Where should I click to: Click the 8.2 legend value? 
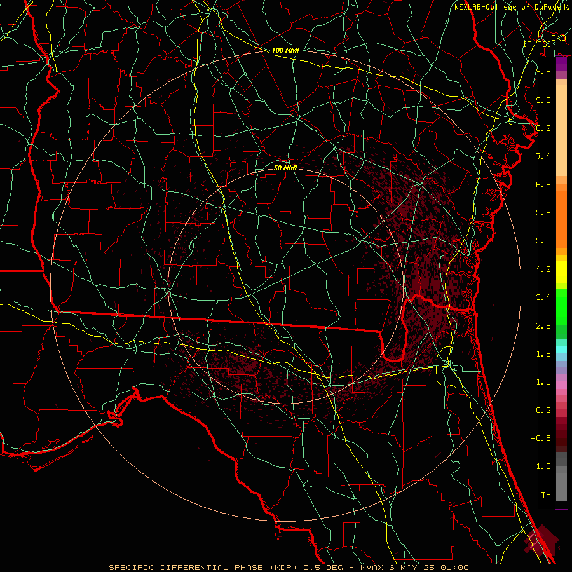click(x=543, y=128)
